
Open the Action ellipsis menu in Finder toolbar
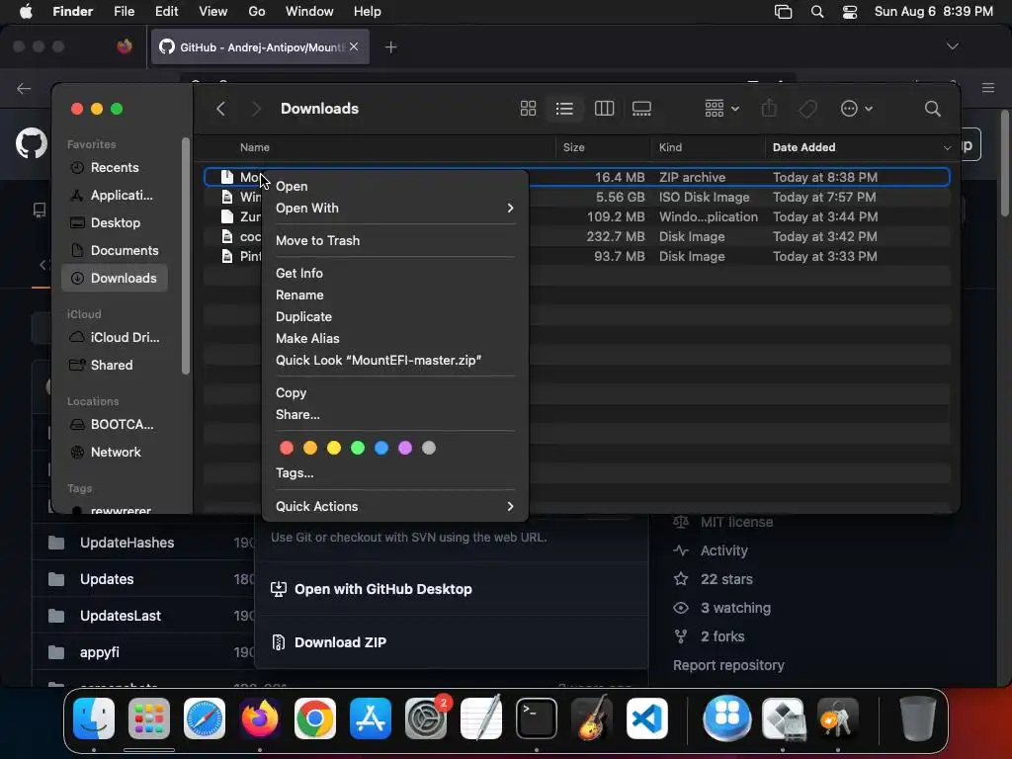(857, 109)
